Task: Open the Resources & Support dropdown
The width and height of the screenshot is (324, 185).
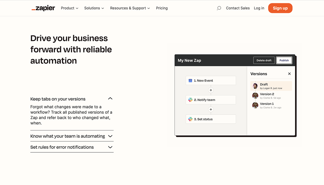Action: 130,8
